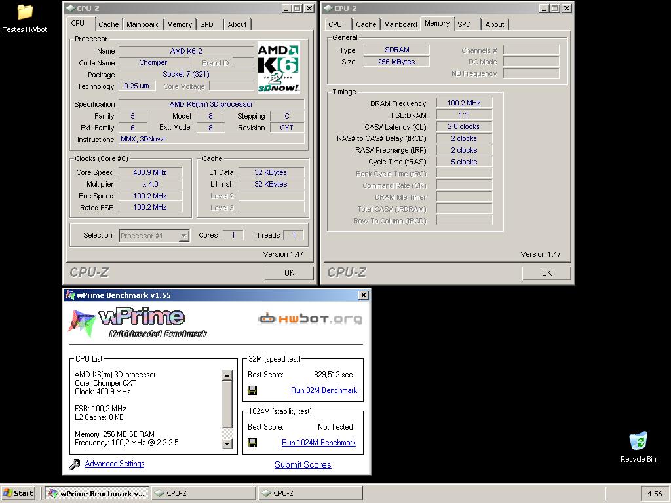This screenshot has width=671, height=503.
Task: Open the Recycle Bin icon
Action: click(x=638, y=447)
